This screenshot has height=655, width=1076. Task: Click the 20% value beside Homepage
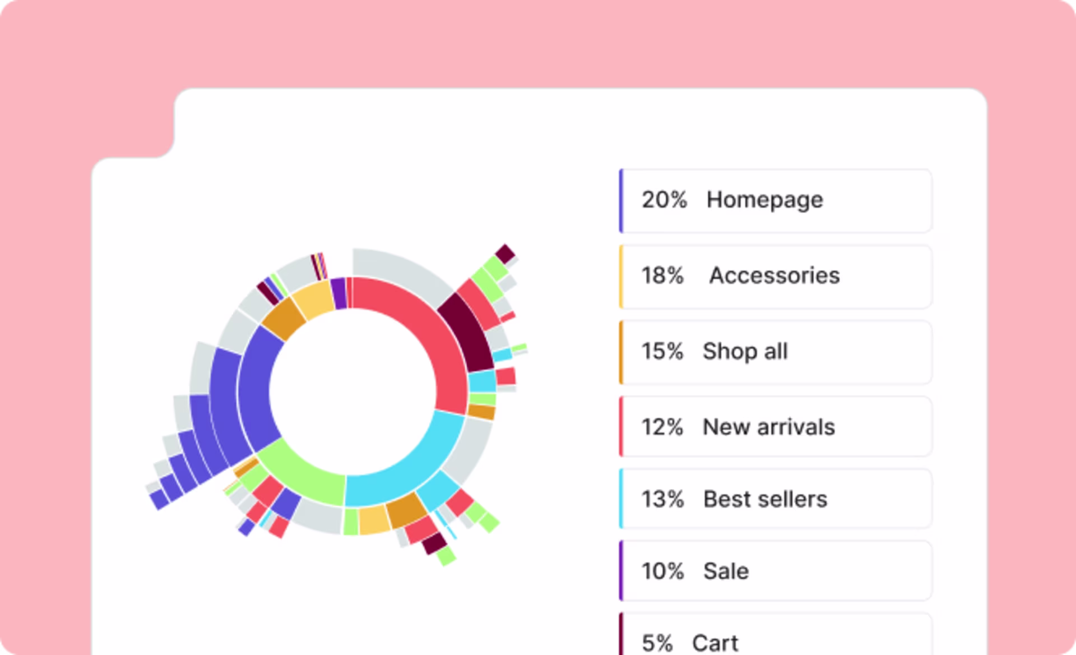[664, 200]
